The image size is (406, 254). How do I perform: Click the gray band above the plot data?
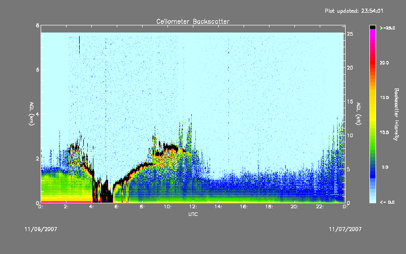click(193, 29)
